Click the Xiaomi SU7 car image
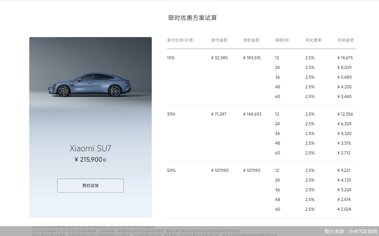This screenshot has width=379, height=236. tap(90, 85)
